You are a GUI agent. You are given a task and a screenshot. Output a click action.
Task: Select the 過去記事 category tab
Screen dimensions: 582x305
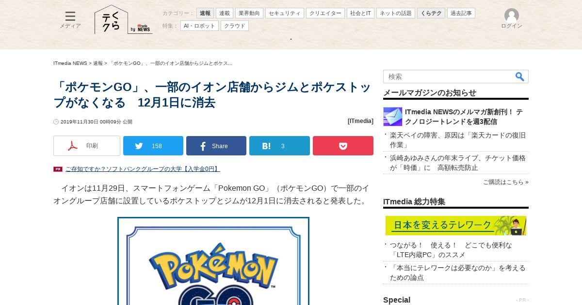coord(461,13)
